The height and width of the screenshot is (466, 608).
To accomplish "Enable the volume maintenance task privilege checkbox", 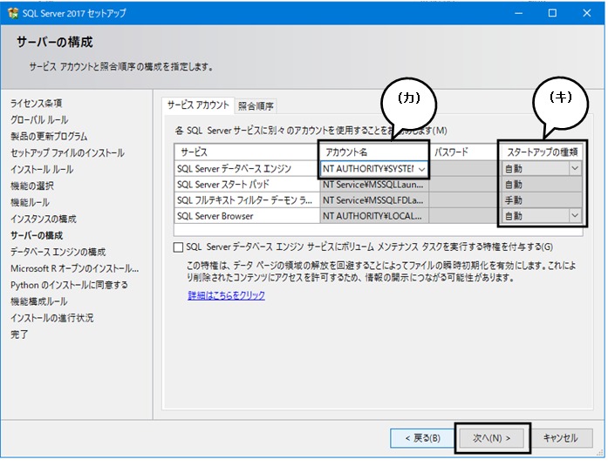I will click(178, 247).
